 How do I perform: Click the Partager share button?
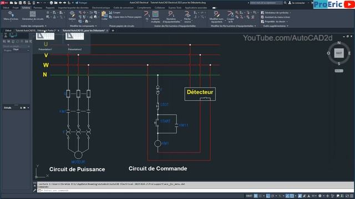click(81, 3)
